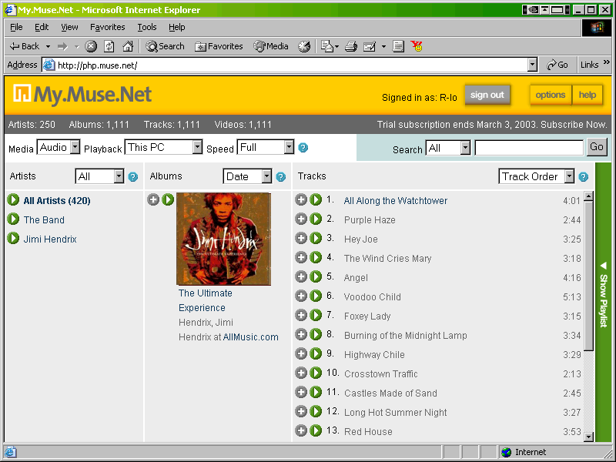Image resolution: width=616 pixels, height=462 pixels.
Task: Play track Highway Chile
Action: click(316, 353)
